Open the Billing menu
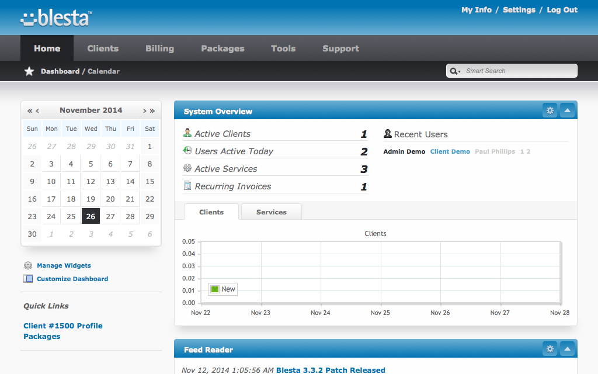This screenshot has height=374, width=598. click(159, 49)
